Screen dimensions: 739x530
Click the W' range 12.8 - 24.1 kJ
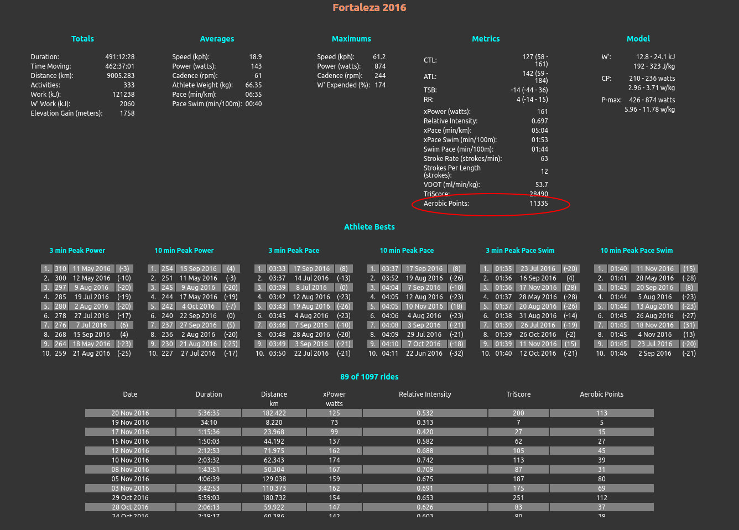[x=655, y=57]
